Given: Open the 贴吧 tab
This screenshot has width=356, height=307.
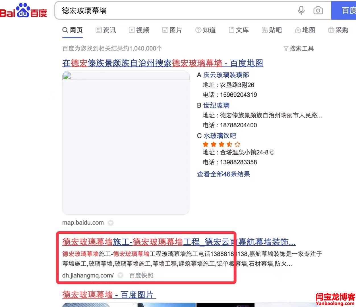Looking at the screenshot, I should click(x=272, y=30).
